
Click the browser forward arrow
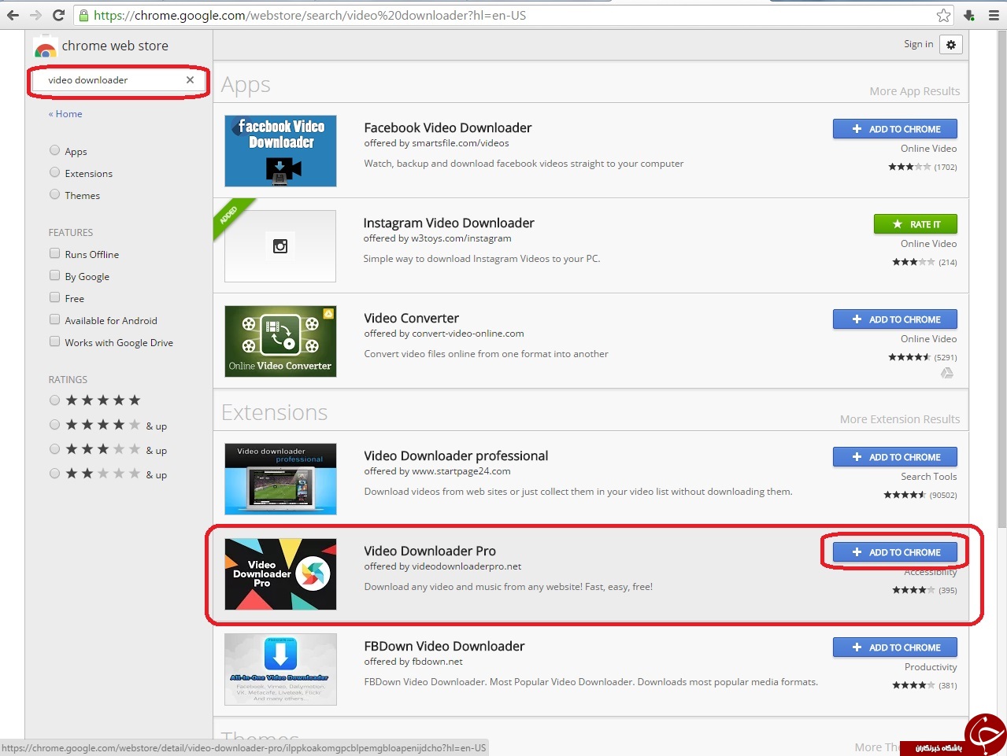35,15
